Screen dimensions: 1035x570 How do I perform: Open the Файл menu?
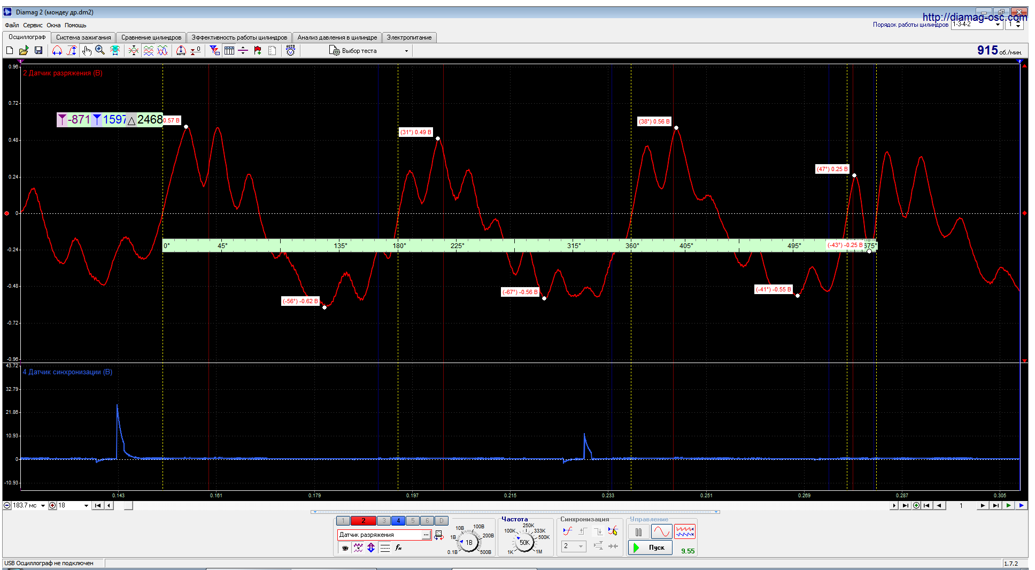coord(12,25)
